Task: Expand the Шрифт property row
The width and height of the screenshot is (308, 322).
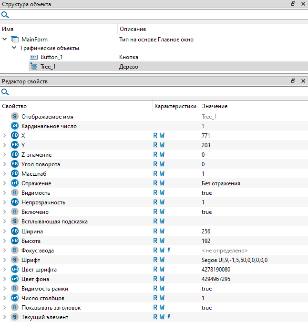Action: [5, 260]
